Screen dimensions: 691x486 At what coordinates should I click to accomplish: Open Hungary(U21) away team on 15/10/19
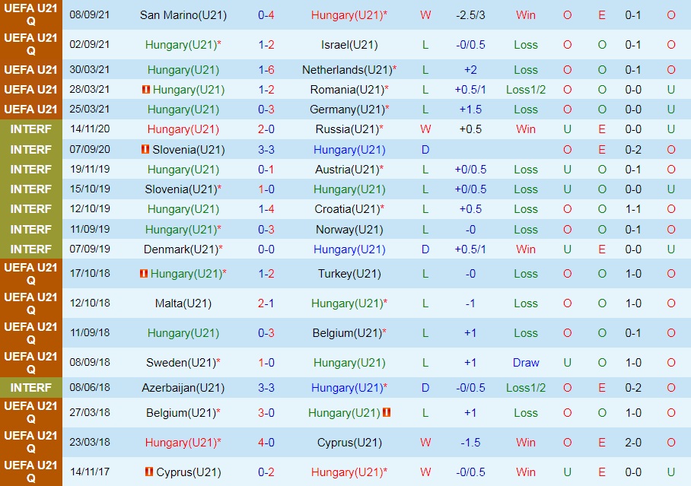click(349, 189)
